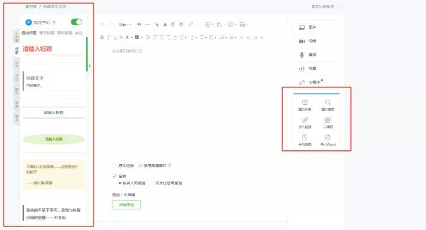
Task: Open 永久链接 link tool
Action: click(305, 123)
